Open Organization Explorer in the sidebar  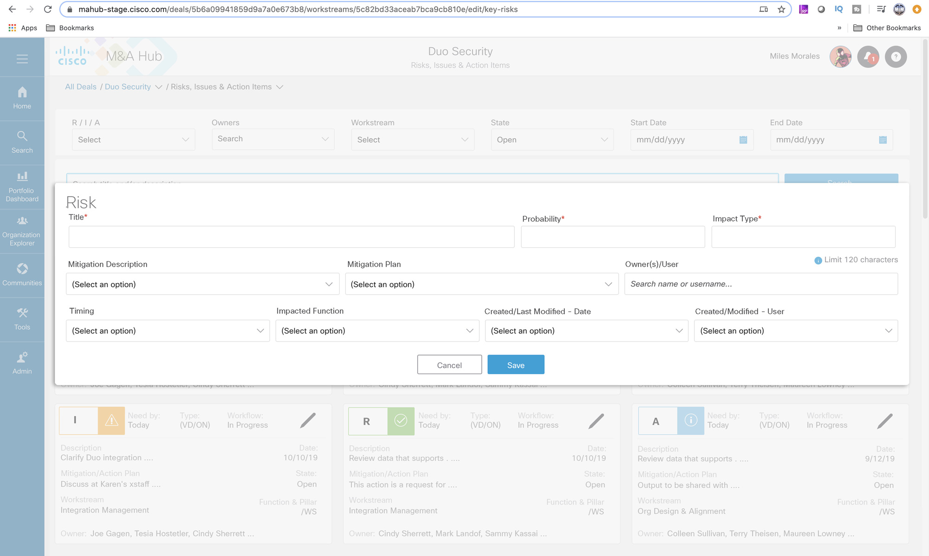[x=22, y=231]
